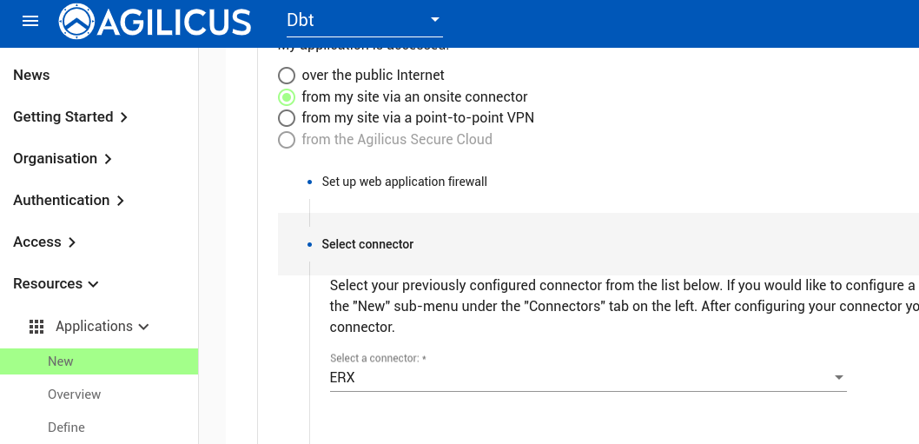This screenshot has width=919, height=444.
Task: Go to Applications New page
Action: point(61,361)
